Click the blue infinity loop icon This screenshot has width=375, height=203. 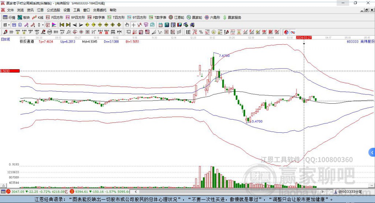[x=293, y=32]
